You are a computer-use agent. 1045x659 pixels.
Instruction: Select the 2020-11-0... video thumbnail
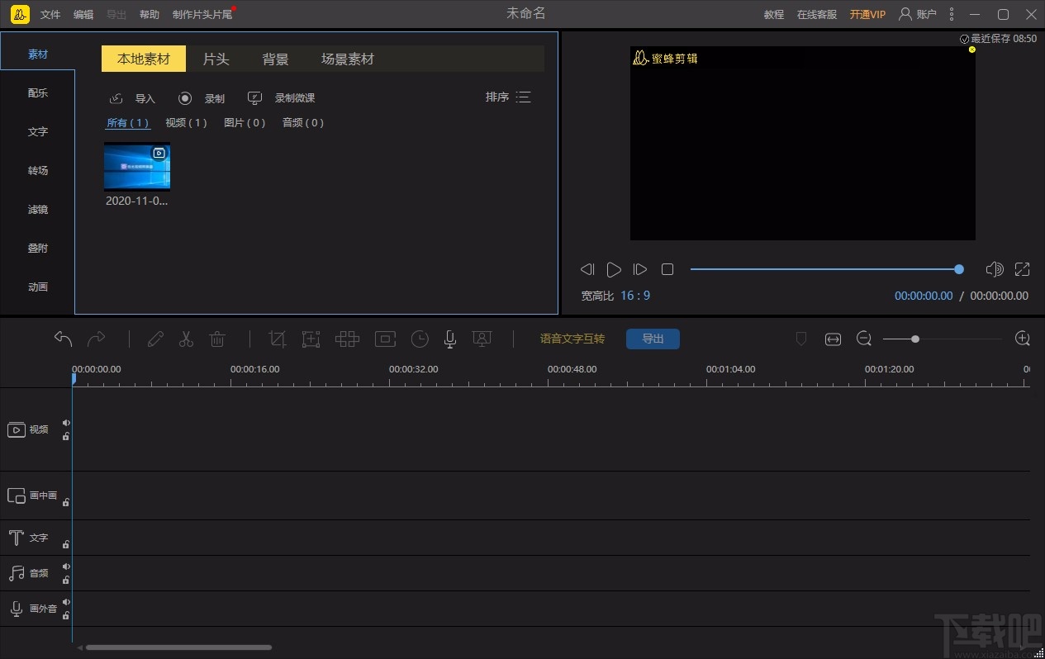(x=137, y=167)
